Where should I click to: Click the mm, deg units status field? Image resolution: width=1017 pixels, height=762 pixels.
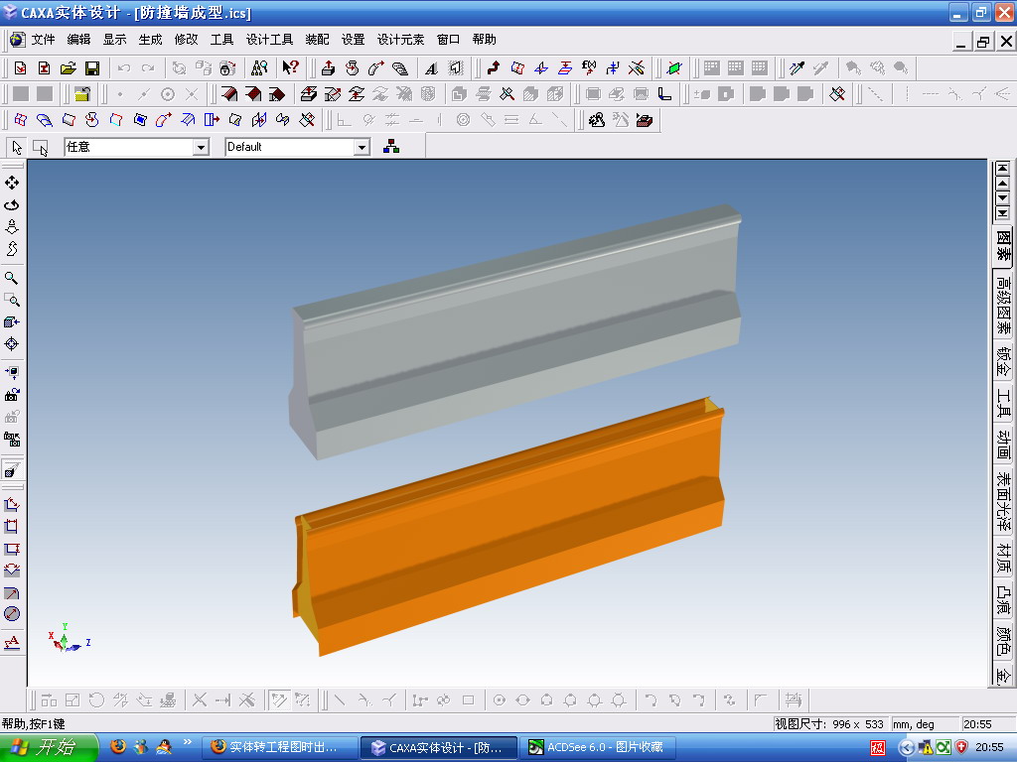point(924,723)
